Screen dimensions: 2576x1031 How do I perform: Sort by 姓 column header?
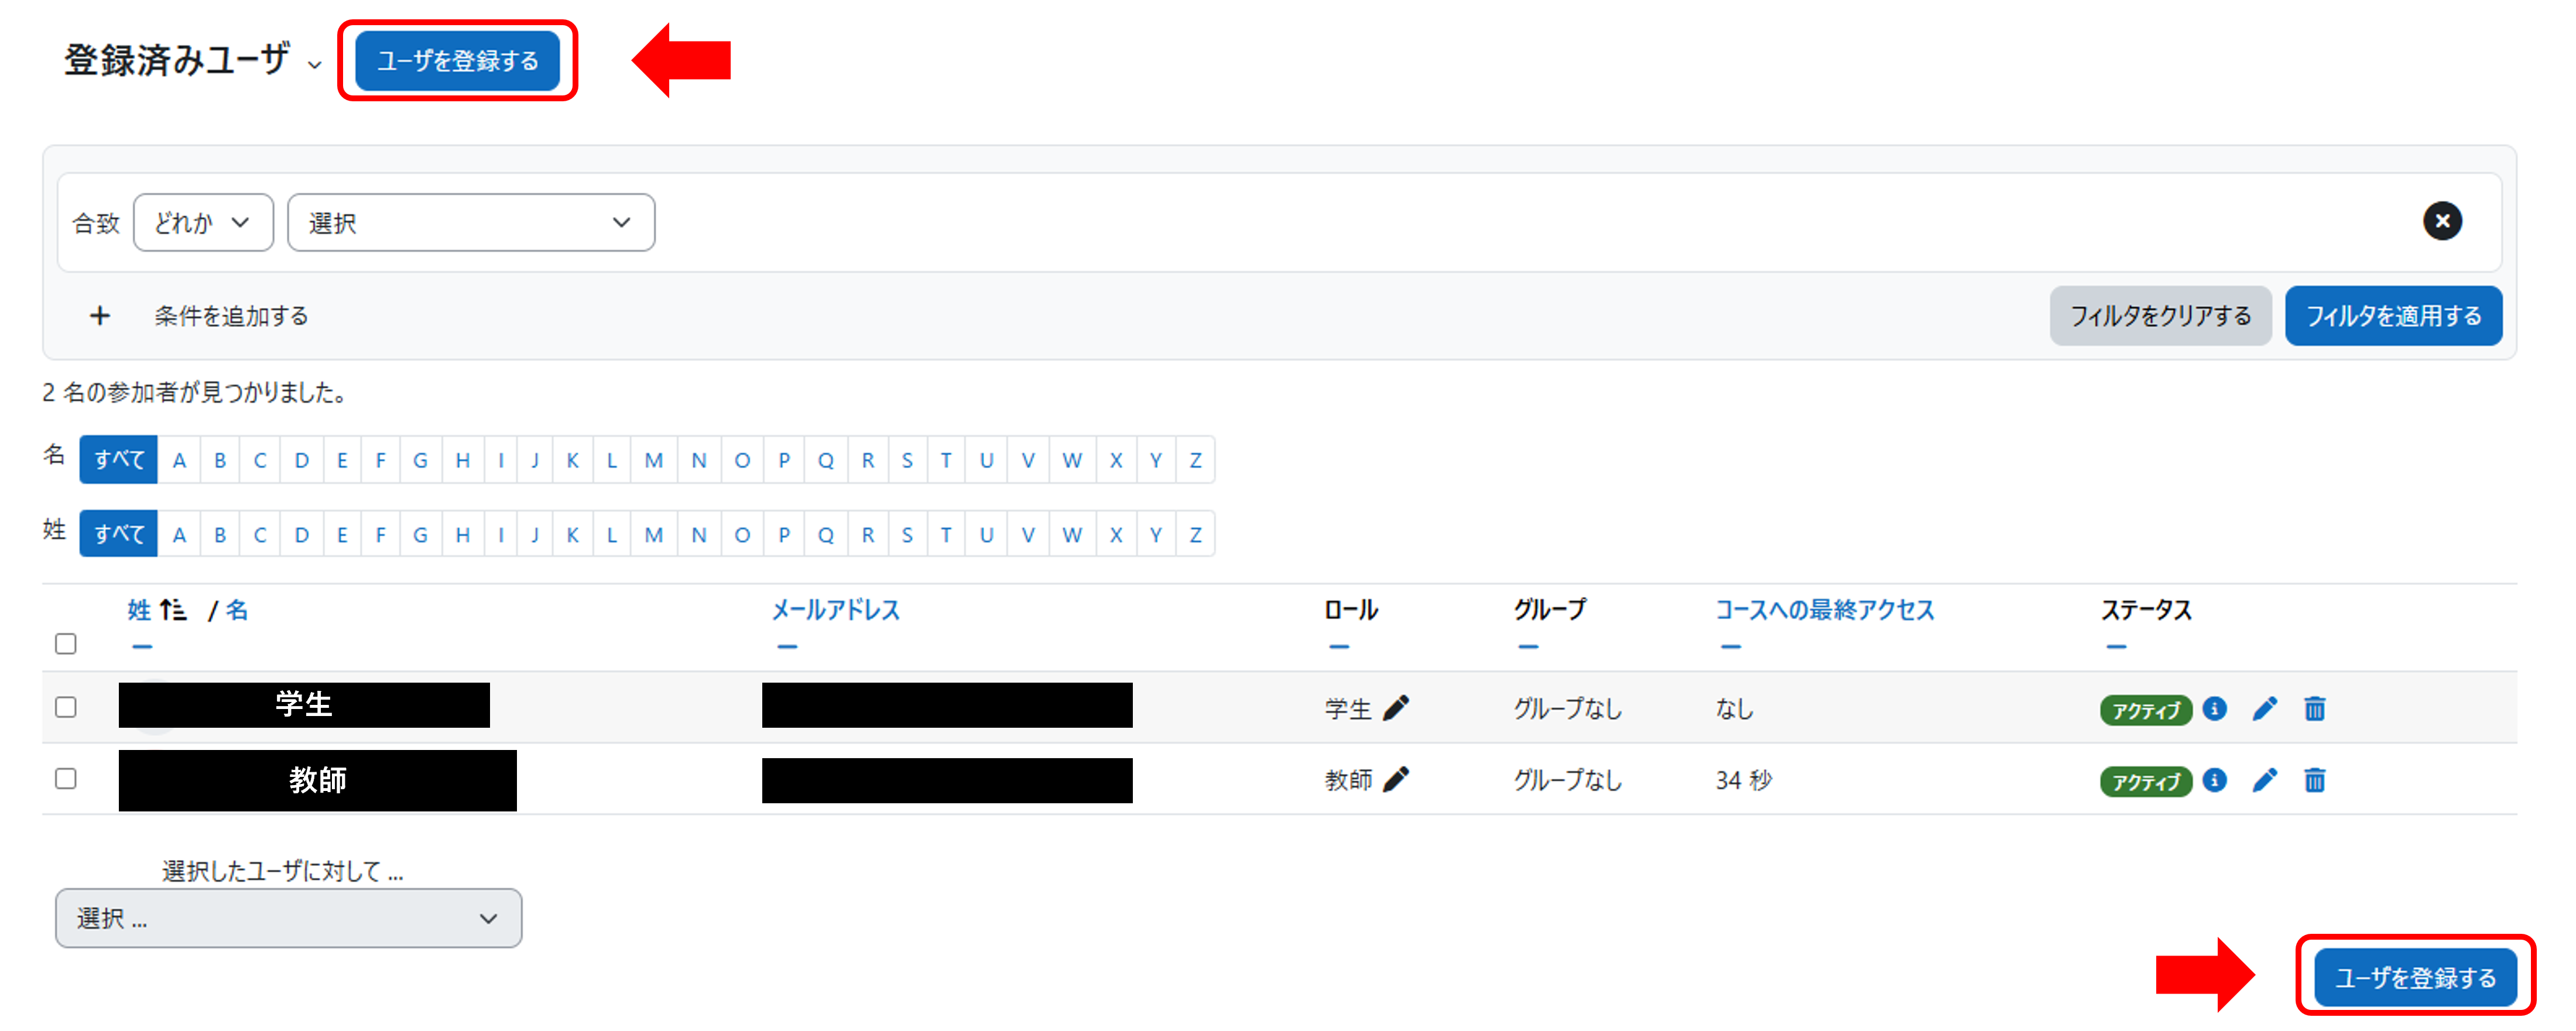point(139,610)
